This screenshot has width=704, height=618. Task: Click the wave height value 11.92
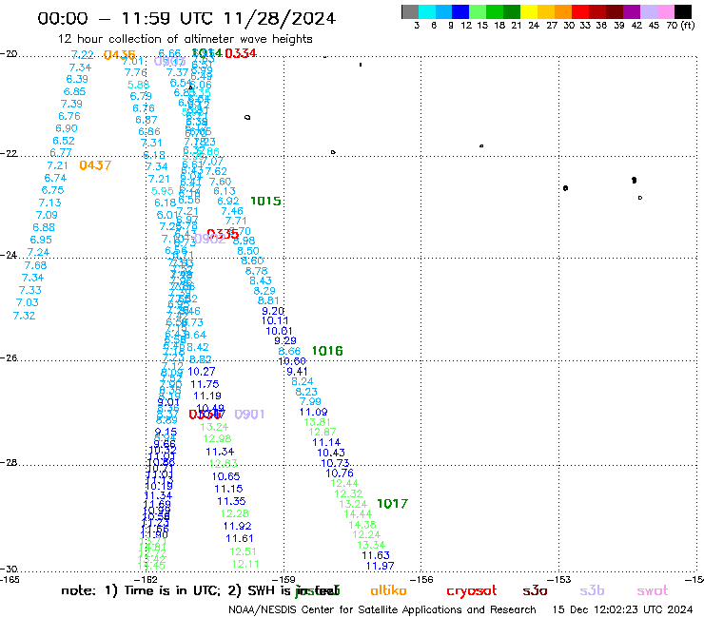click(x=237, y=526)
